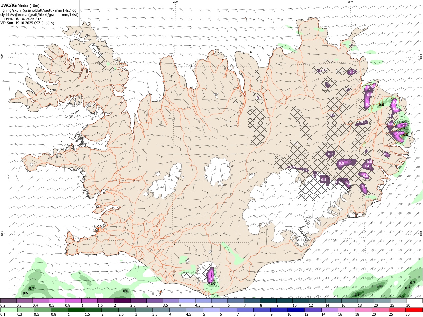Select the red-pink swatch starting at 25 on lower scale
423x317 pixels.
[397, 310]
